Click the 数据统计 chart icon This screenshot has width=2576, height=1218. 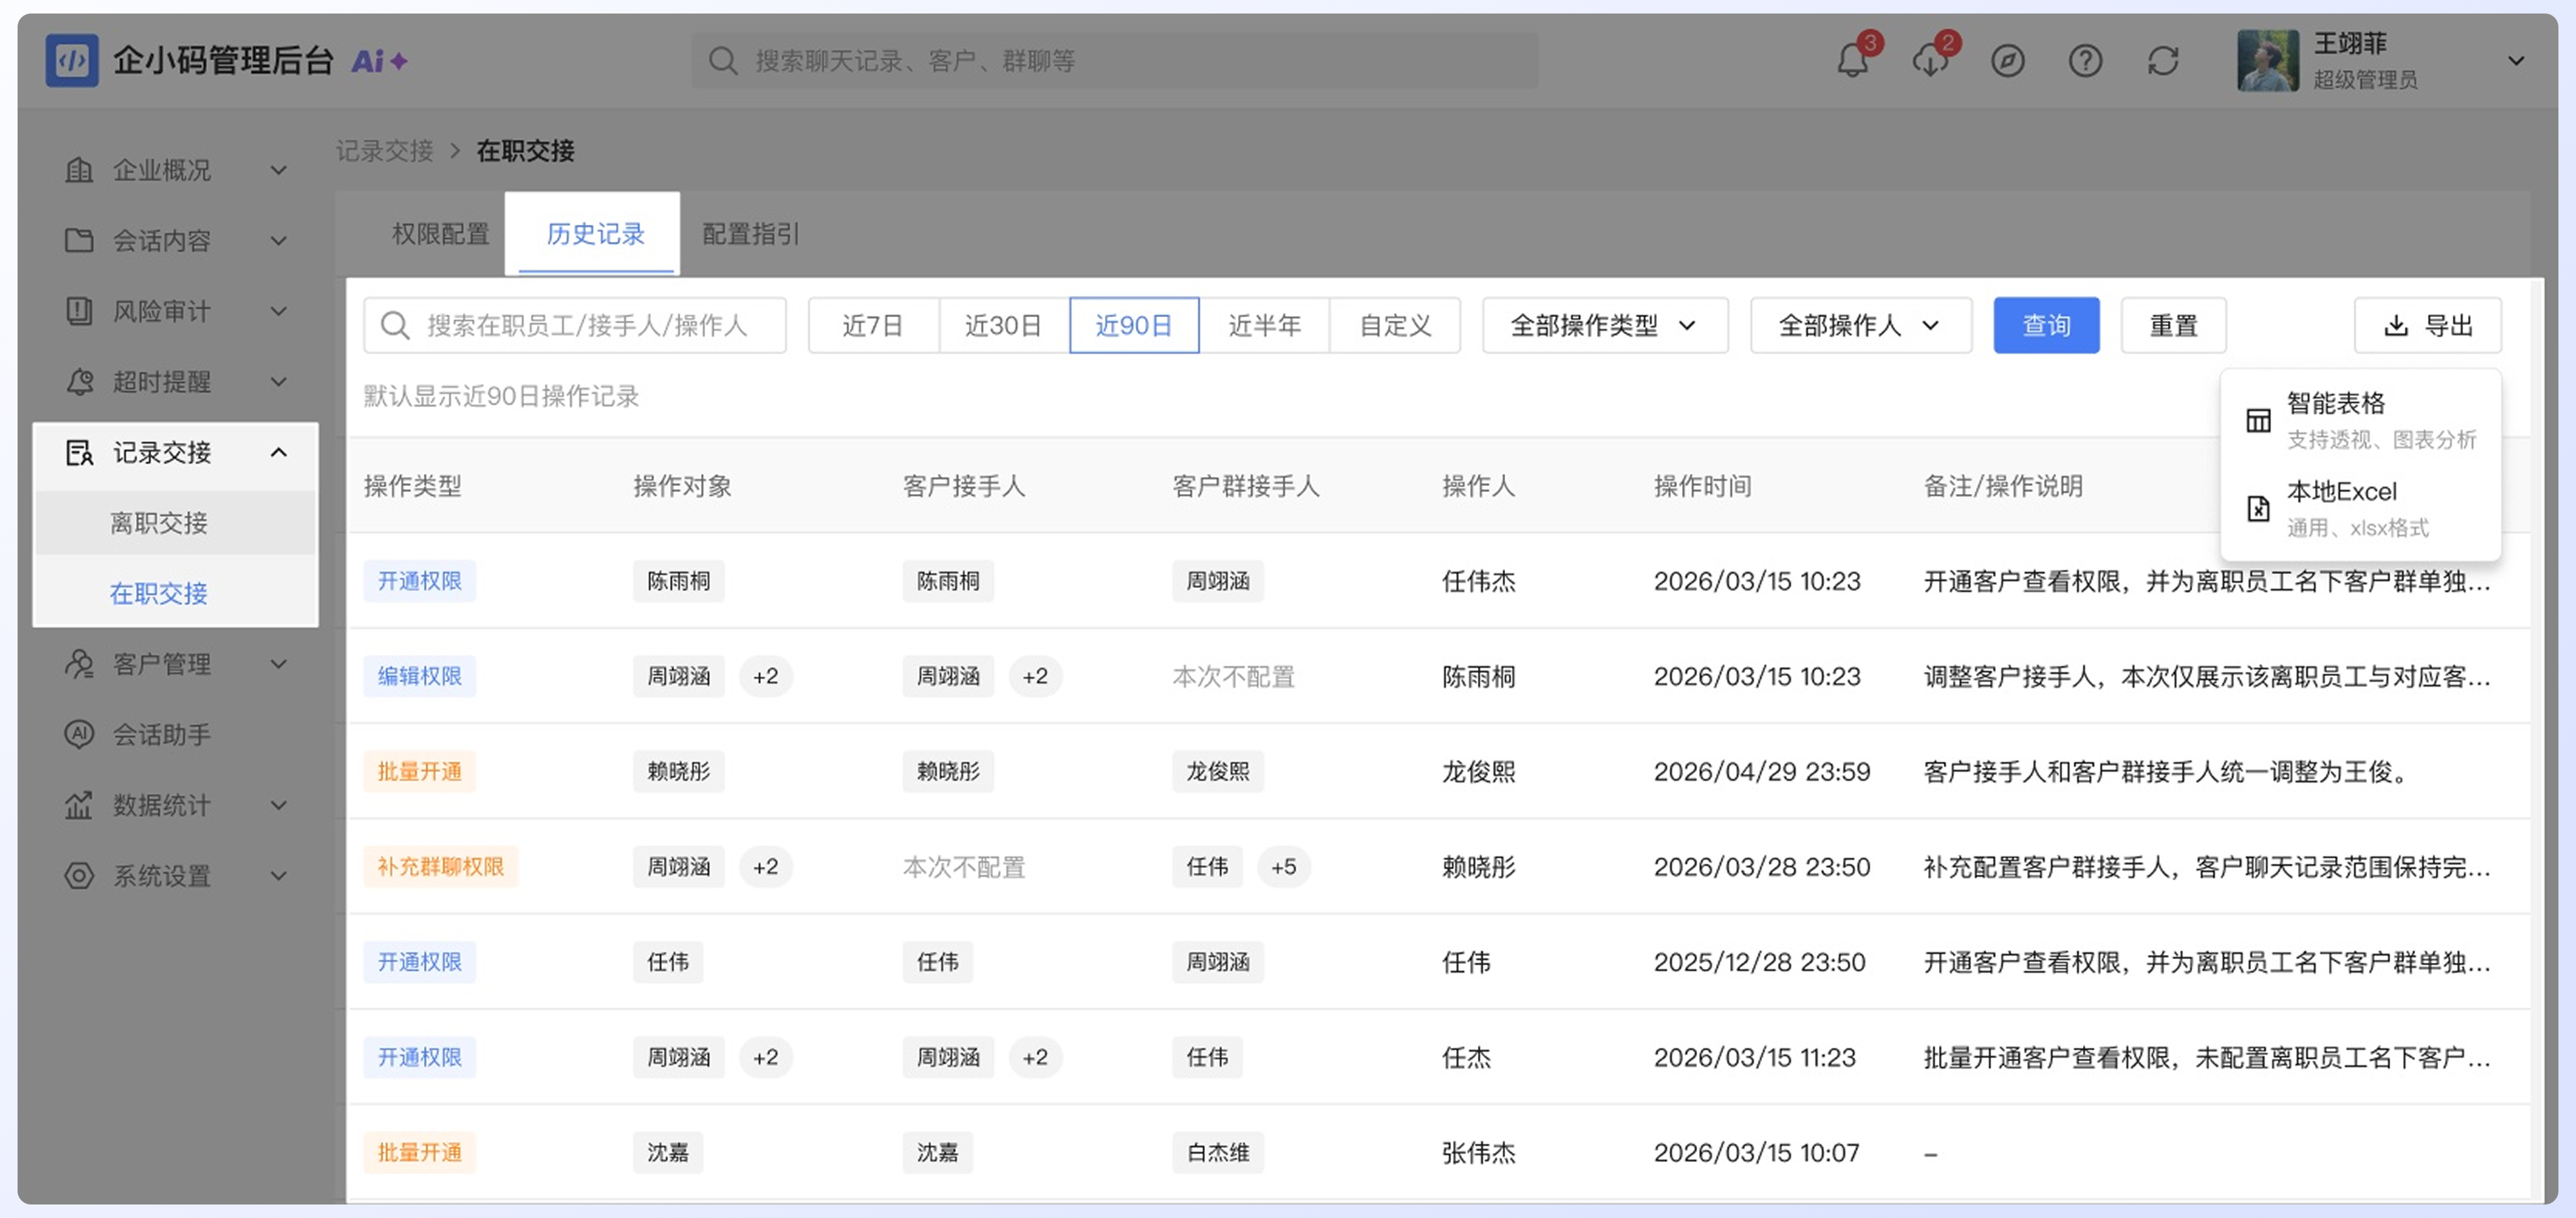tap(79, 805)
